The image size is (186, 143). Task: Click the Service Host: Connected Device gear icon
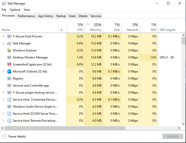9,100
